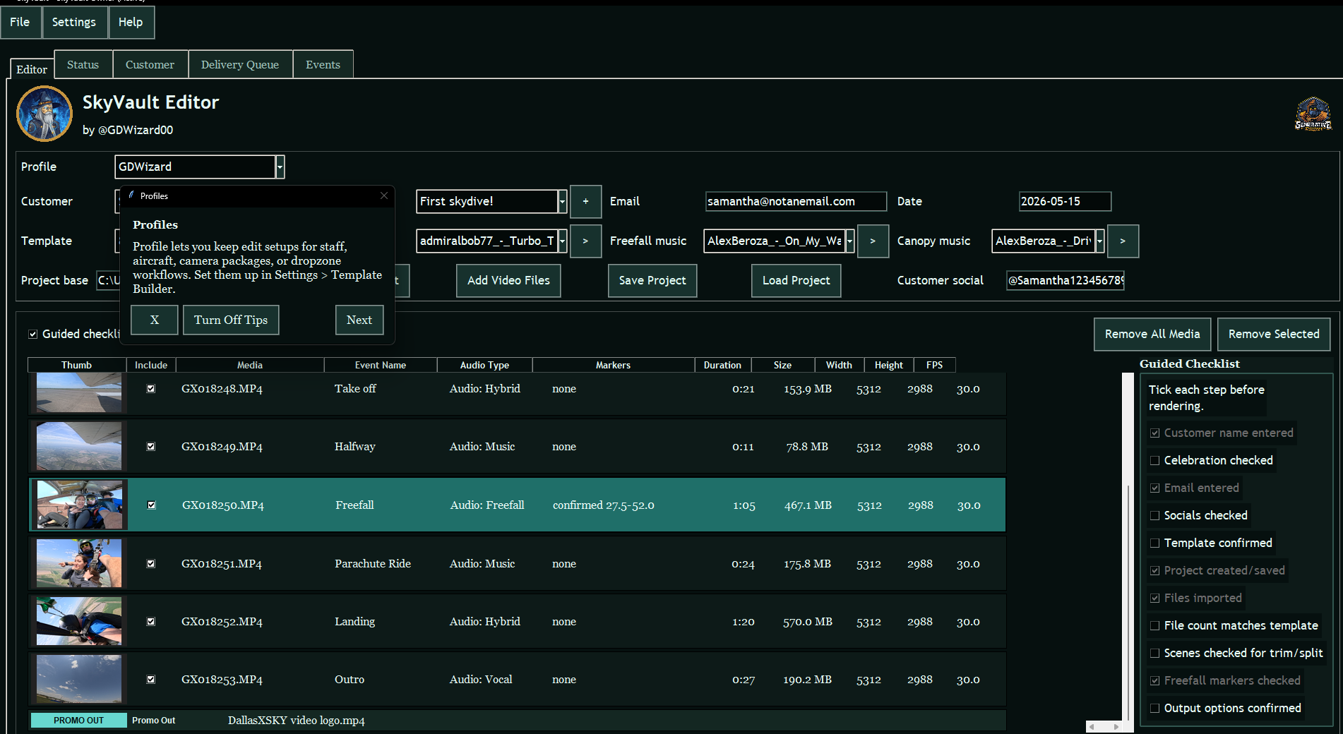The width and height of the screenshot is (1343, 734).
Task: Tick the Socials checked step
Action: tap(1155, 515)
